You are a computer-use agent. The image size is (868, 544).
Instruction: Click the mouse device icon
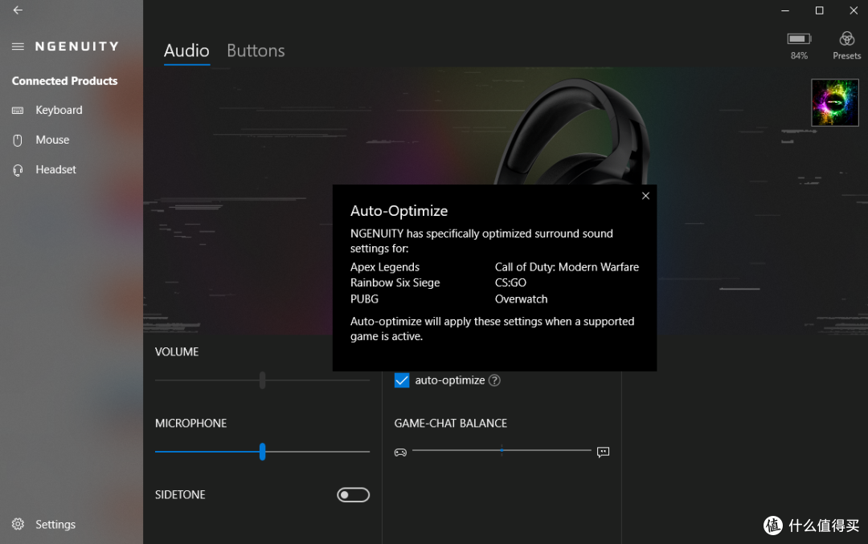coord(18,140)
